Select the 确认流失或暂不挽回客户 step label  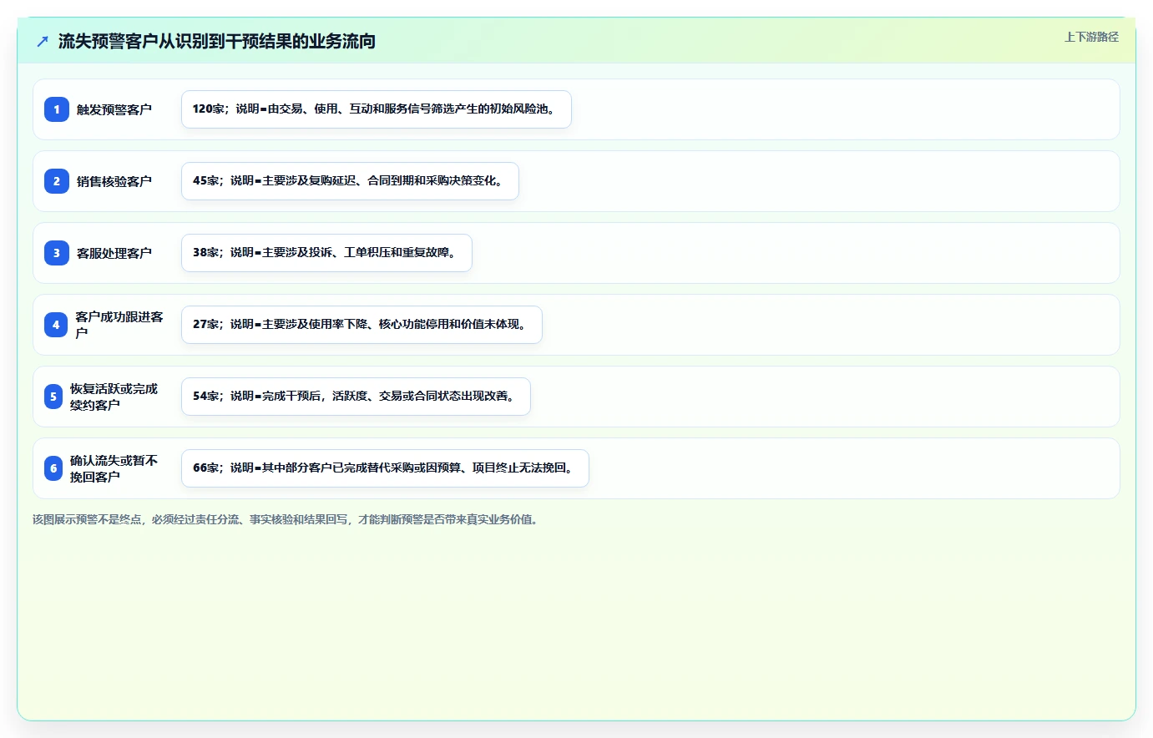tap(114, 468)
